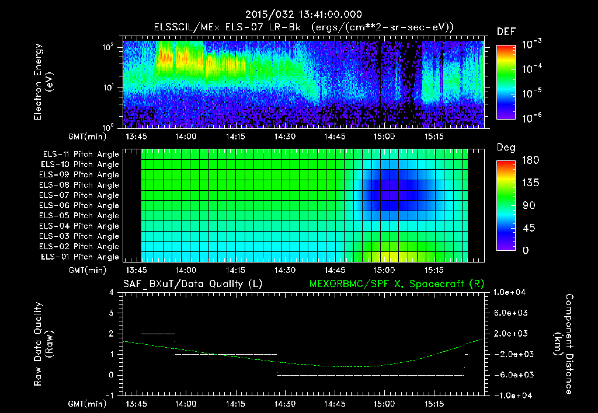Click the Component Distance (km) axis label

tap(564, 344)
